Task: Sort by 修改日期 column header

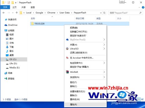Action: (80, 18)
